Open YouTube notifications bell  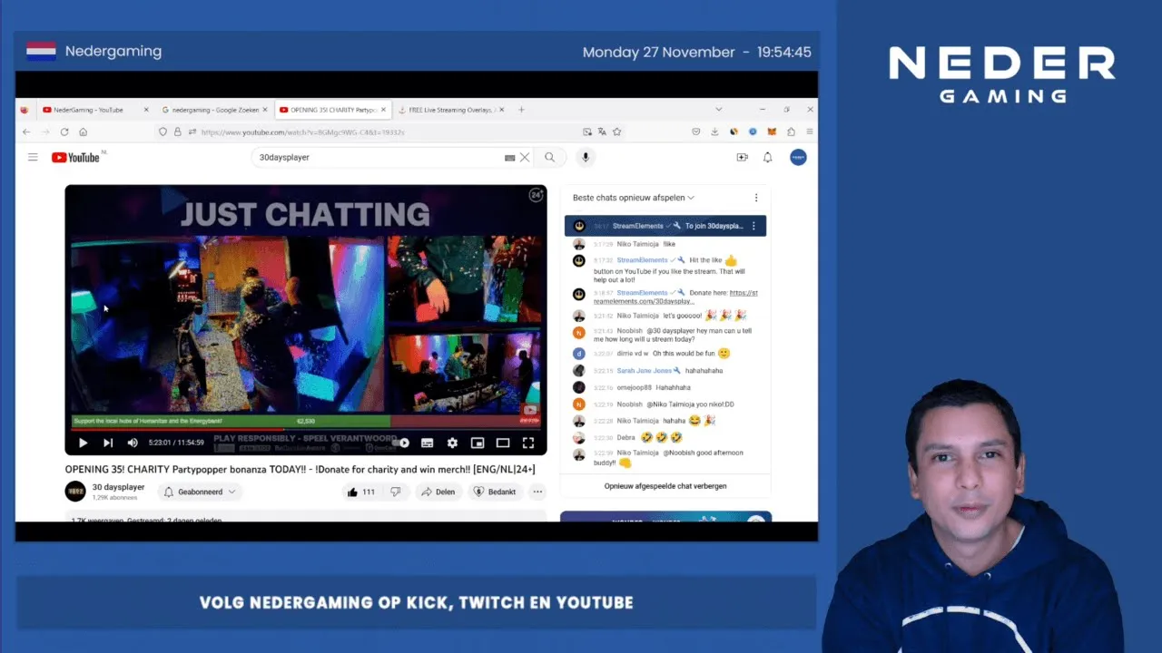(x=767, y=157)
